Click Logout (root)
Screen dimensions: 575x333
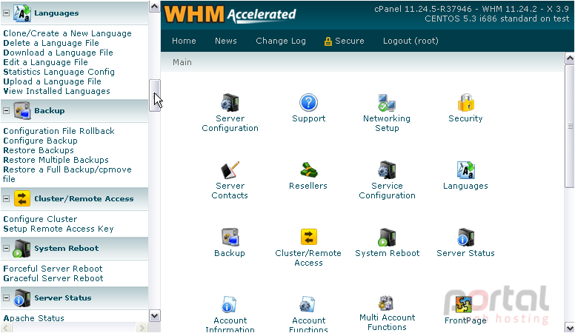[x=411, y=41]
